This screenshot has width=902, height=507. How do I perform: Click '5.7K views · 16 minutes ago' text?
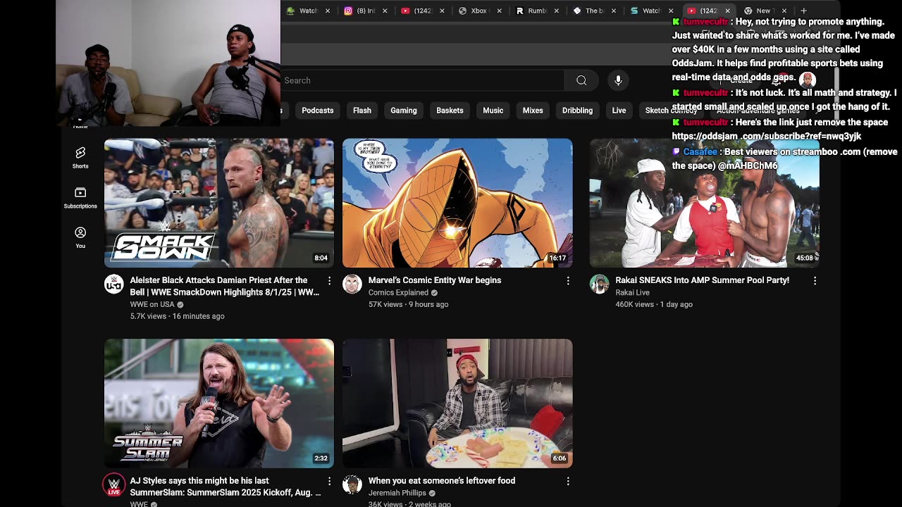[177, 316]
